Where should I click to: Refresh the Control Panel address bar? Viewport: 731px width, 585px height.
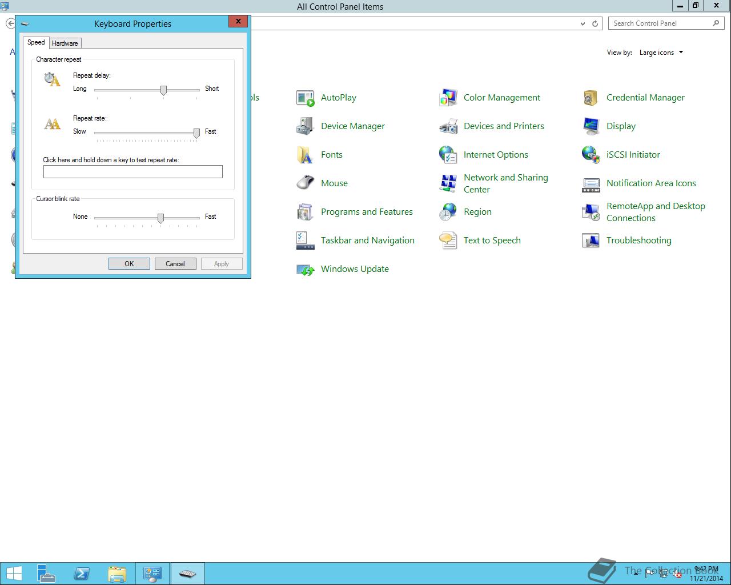tap(595, 23)
